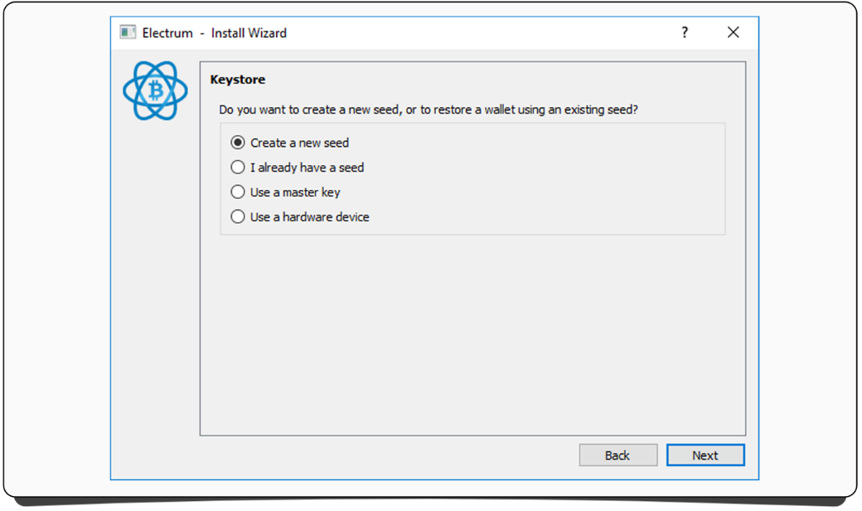The height and width of the screenshot is (511, 862).
Task: Click the large Electrum atom logo
Action: [155, 90]
